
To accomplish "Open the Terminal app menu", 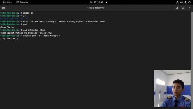I will pos(23,2).
